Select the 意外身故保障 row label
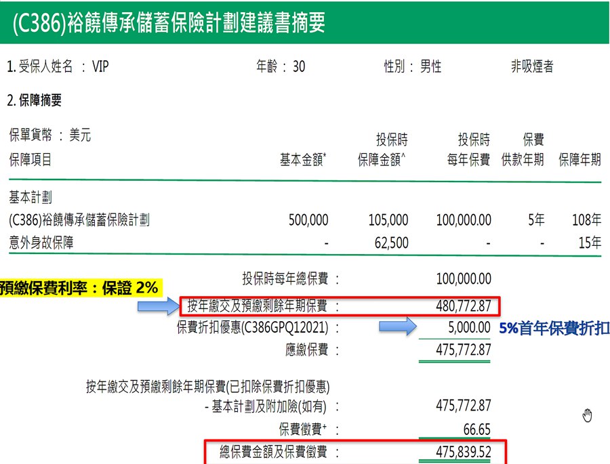 coord(41,242)
